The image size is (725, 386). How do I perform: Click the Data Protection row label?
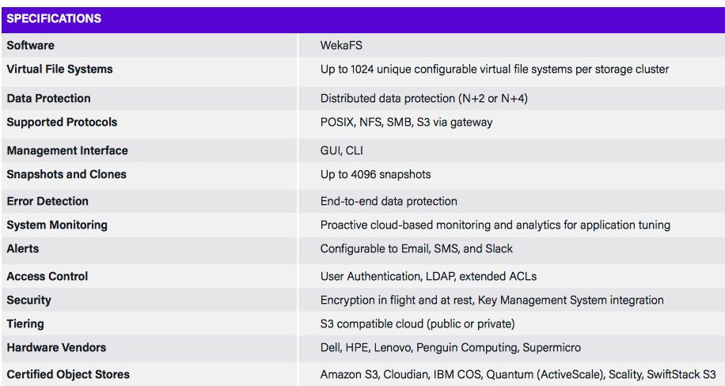point(48,98)
